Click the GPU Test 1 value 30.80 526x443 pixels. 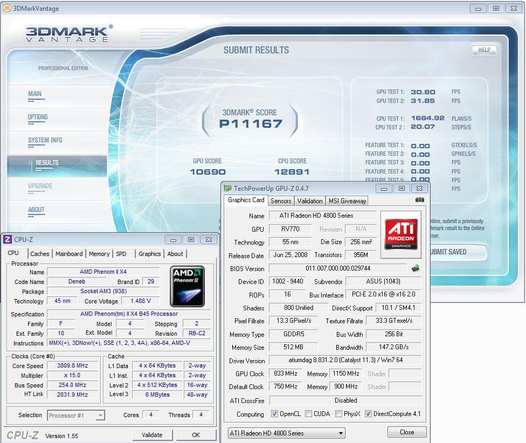coord(423,92)
